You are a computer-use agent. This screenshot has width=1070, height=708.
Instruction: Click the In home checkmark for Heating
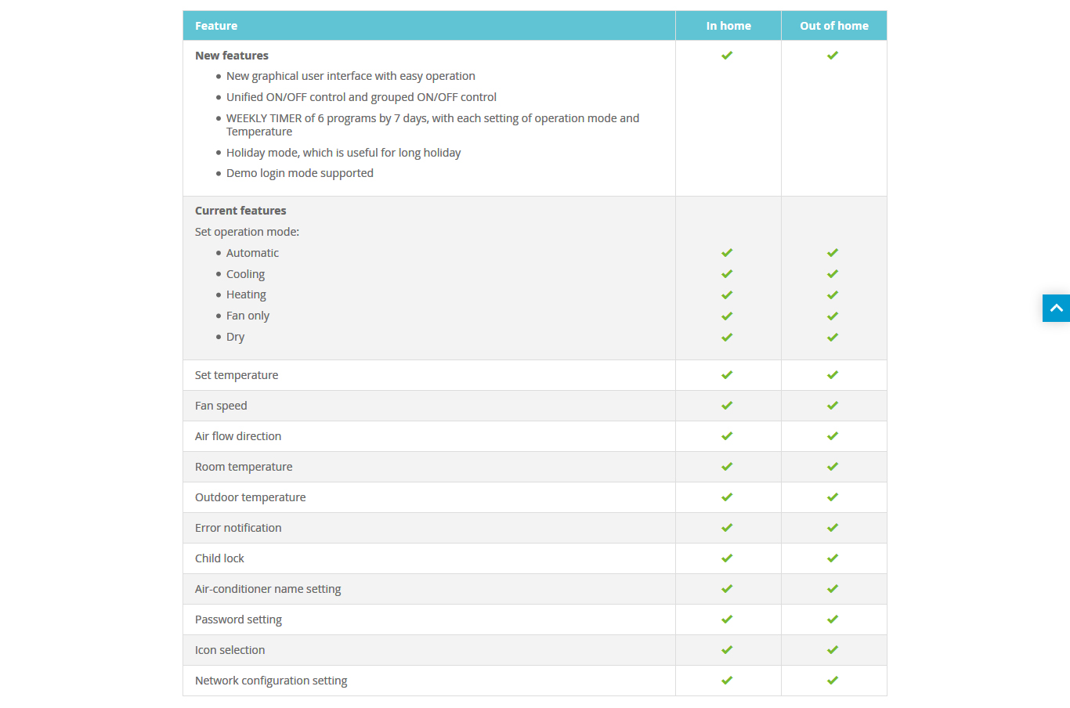[x=727, y=295]
